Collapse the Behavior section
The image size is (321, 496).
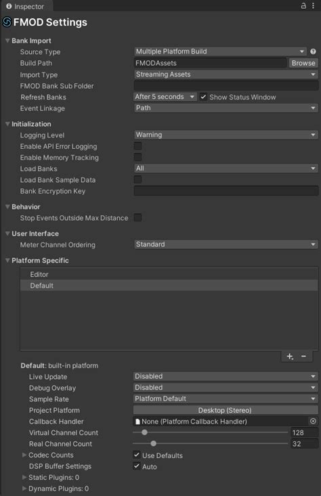(7, 206)
